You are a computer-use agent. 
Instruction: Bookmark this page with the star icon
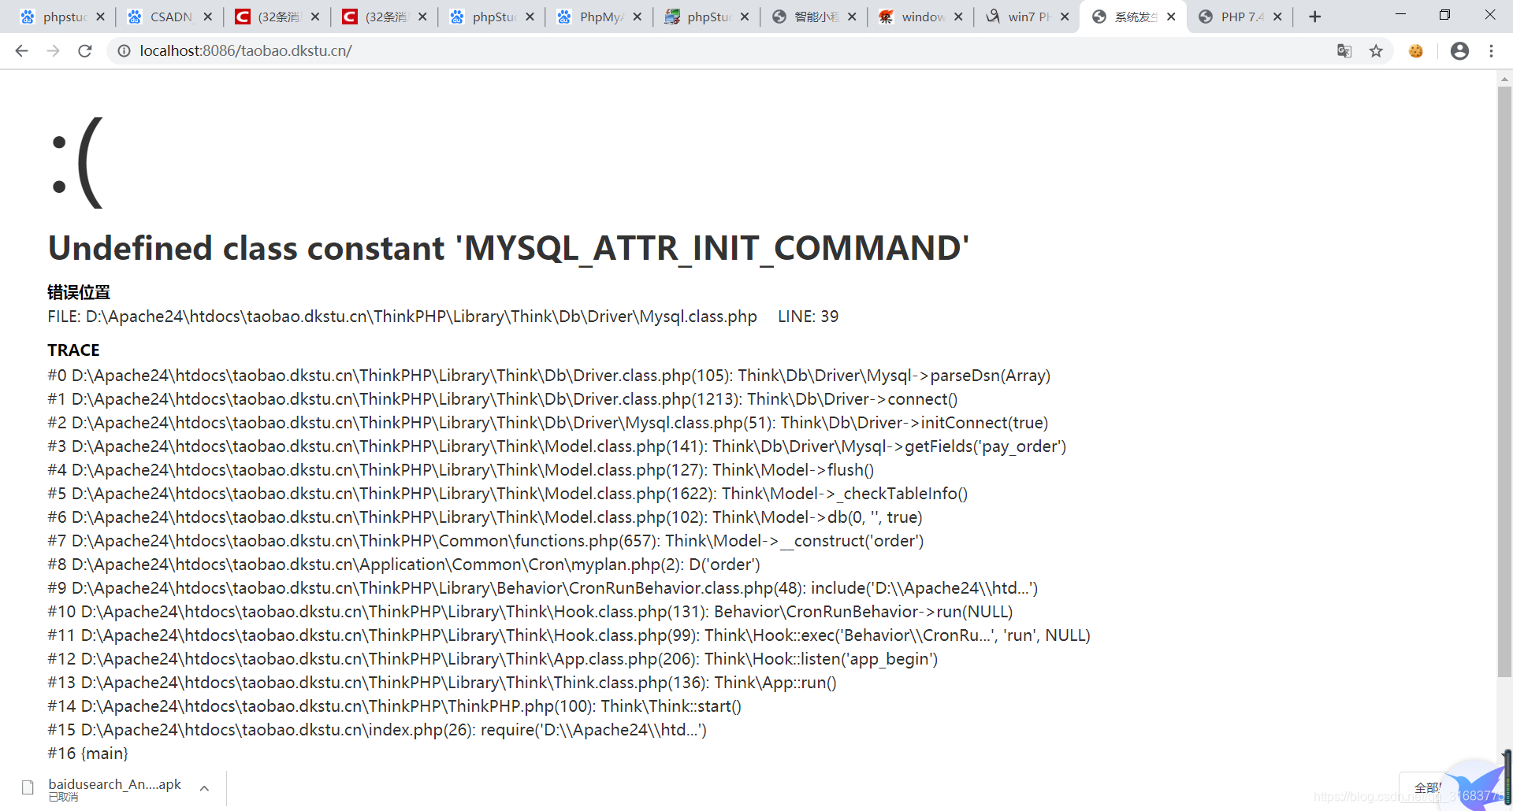tap(1377, 50)
